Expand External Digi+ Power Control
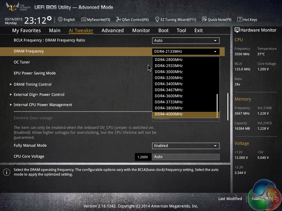This screenshot has width=282, height=211. tap(39, 95)
